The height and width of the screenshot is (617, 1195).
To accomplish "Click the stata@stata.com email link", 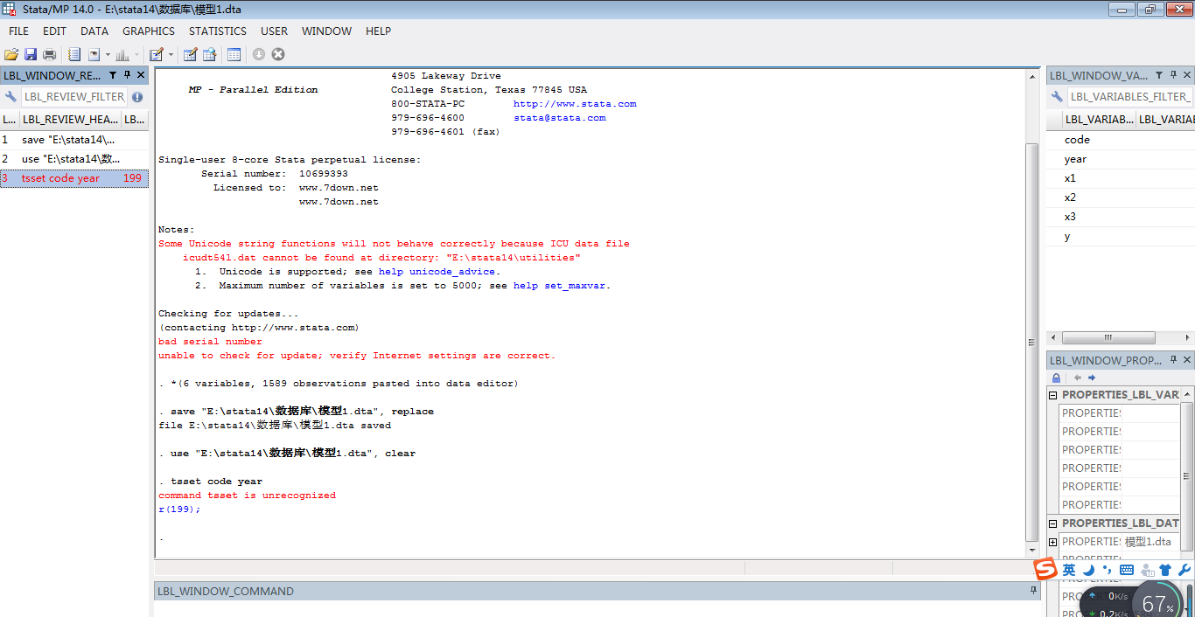I will pos(559,118).
